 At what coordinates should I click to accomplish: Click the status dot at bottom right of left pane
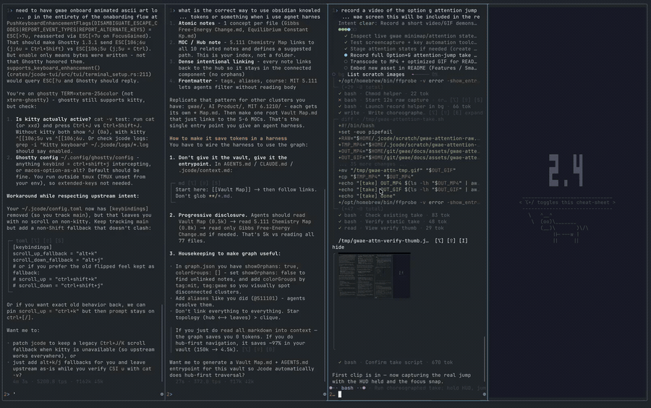[x=162, y=394]
